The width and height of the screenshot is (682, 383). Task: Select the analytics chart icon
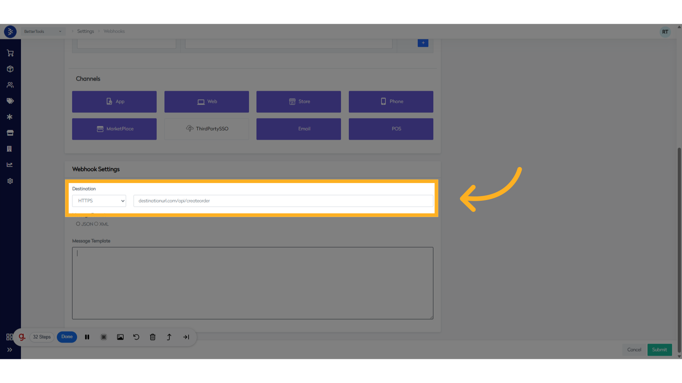pyautogui.click(x=10, y=165)
